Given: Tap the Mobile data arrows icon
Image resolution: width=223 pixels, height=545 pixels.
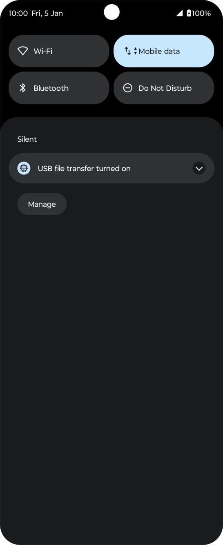Looking at the screenshot, I should coord(128,51).
